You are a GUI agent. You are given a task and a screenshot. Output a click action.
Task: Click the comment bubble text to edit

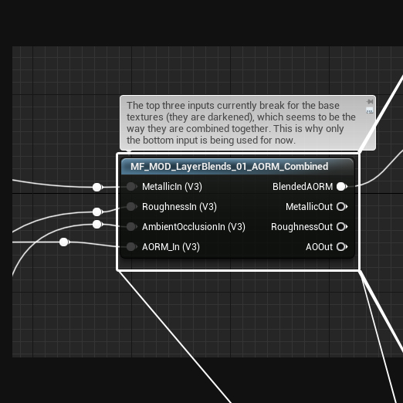click(241, 123)
